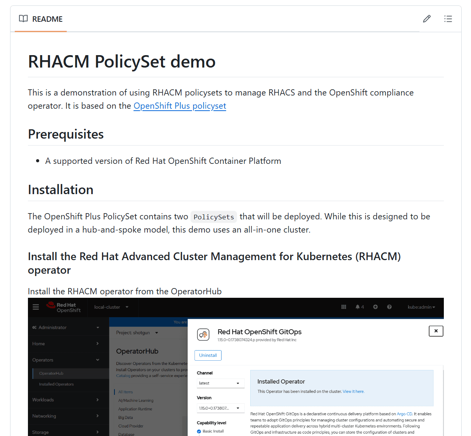Expand the Home navigation section
The width and height of the screenshot is (471, 436).
tap(66, 344)
